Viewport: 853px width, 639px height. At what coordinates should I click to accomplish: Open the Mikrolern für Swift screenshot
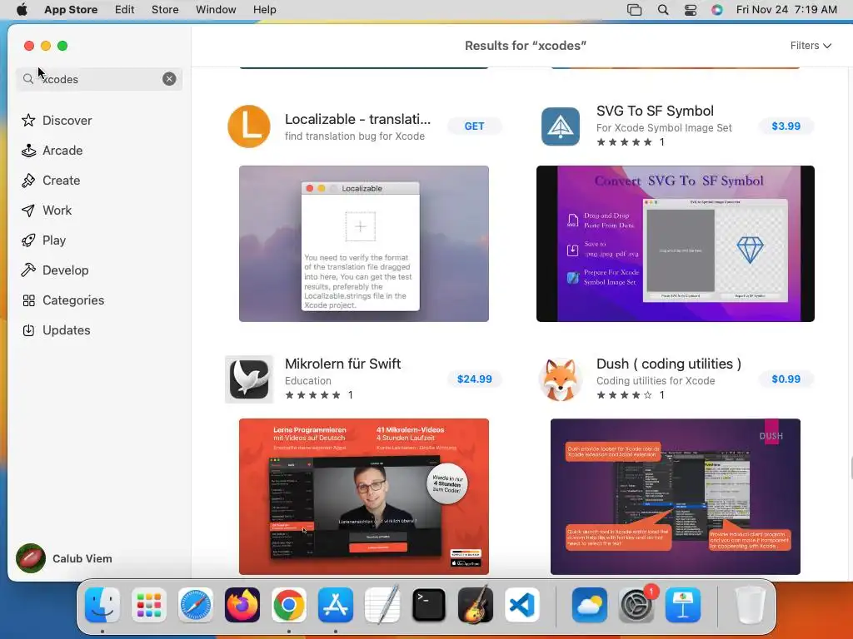[x=364, y=497]
